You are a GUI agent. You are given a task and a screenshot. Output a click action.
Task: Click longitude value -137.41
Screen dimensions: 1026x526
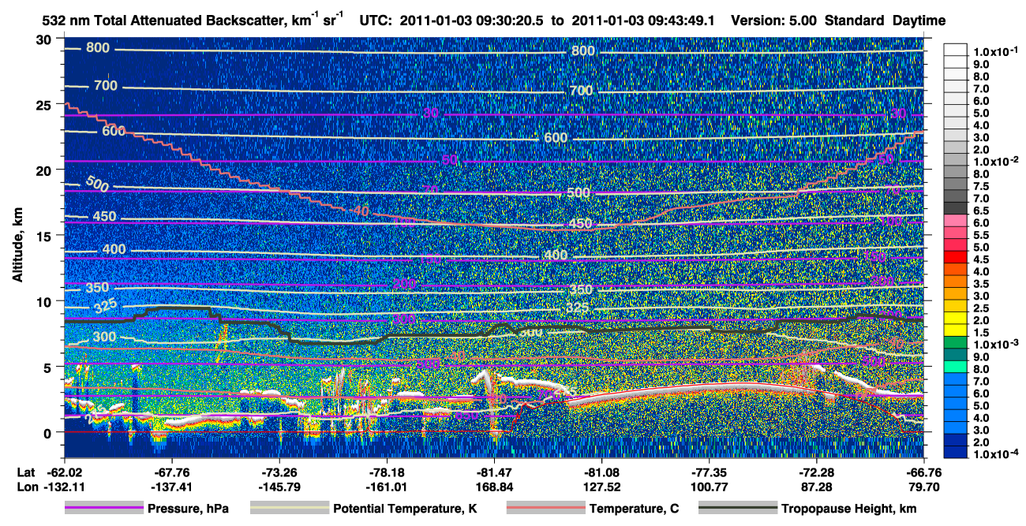point(170,487)
